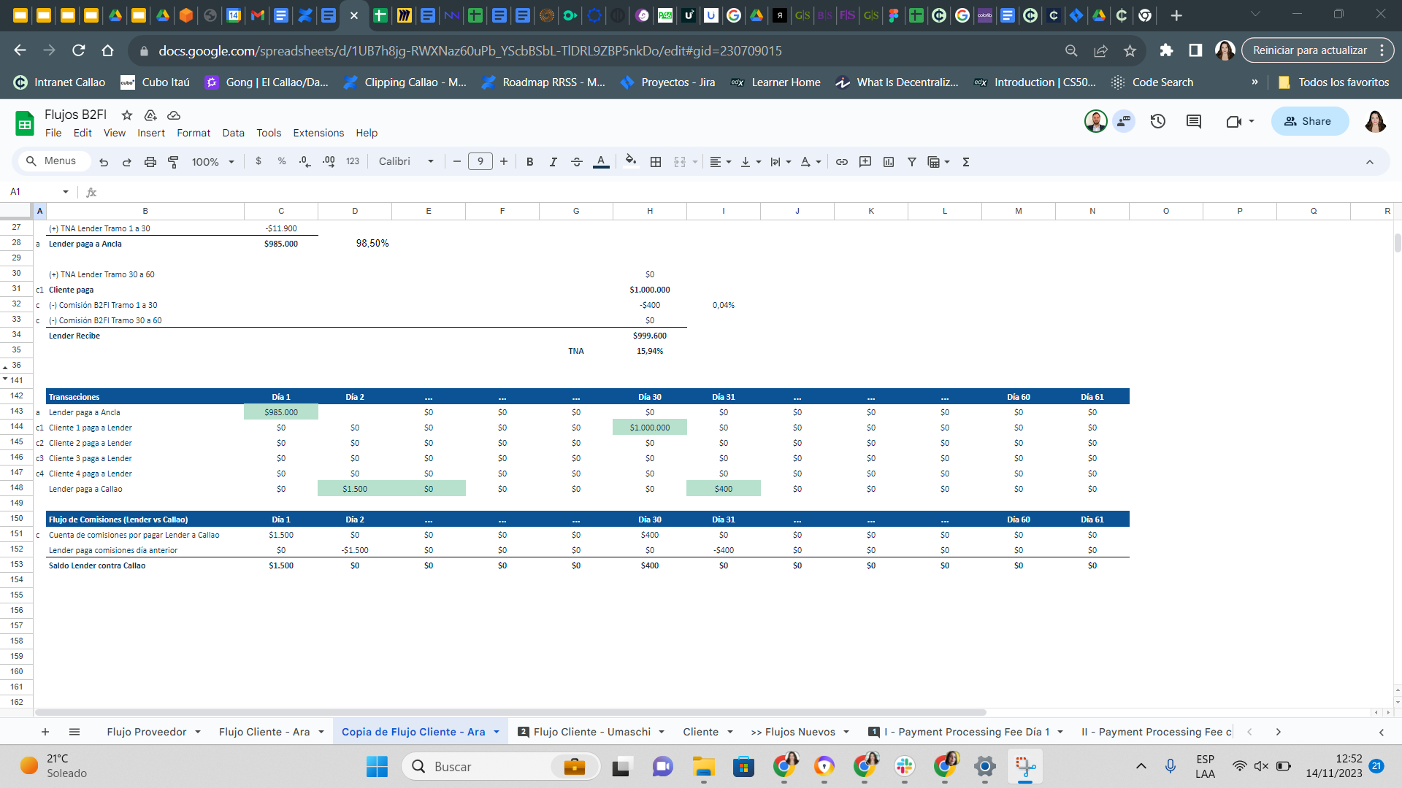Open the functions sigma icon
The width and height of the screenshot is (1402, 788).
(966, 162)
